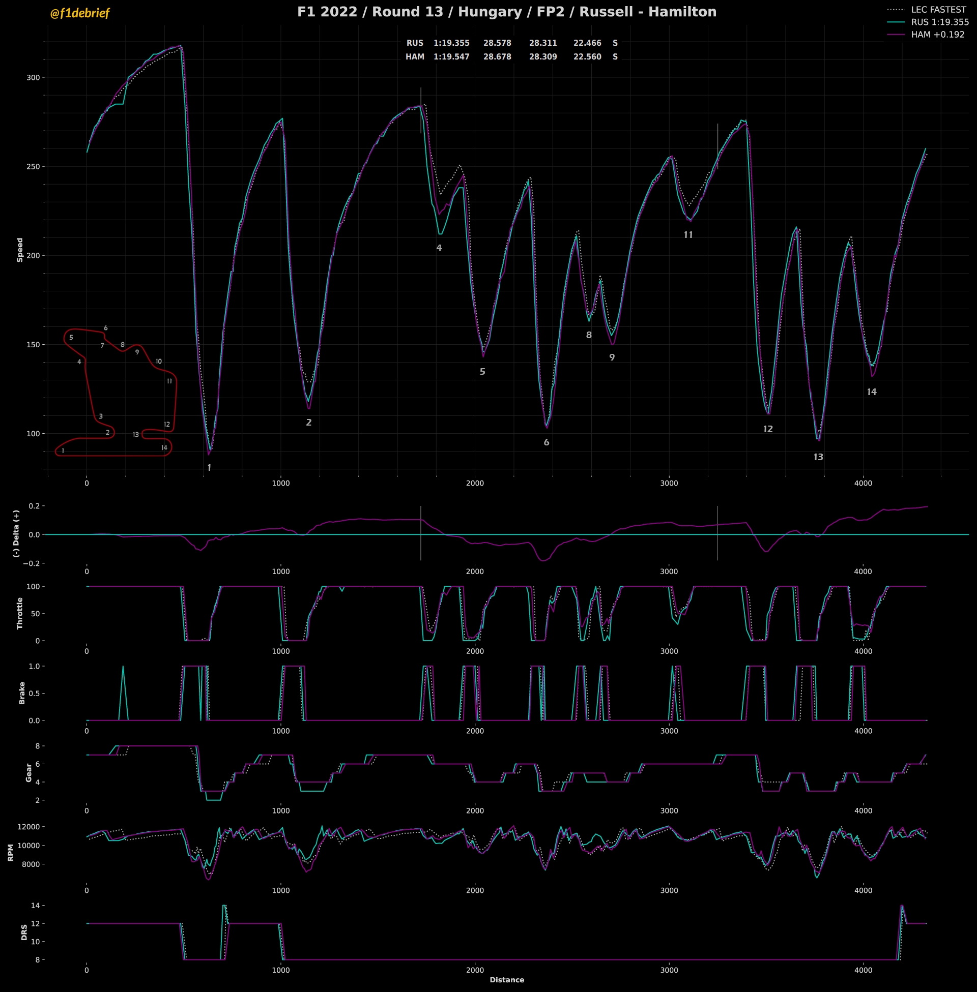
Task: Click the corner 1 label on the speed trace
Action: tap(209, 468)
